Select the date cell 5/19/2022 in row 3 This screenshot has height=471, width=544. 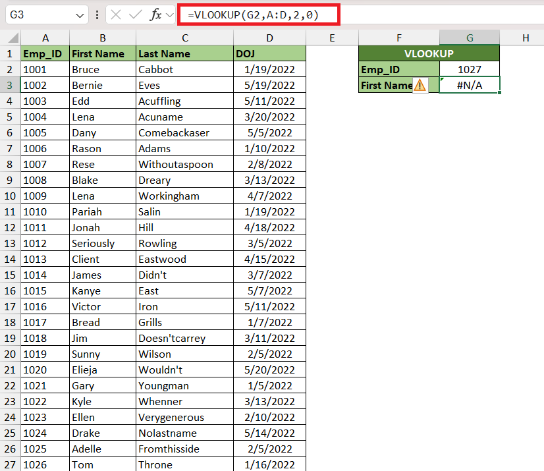pyautogui.click(x=269, y=86)
